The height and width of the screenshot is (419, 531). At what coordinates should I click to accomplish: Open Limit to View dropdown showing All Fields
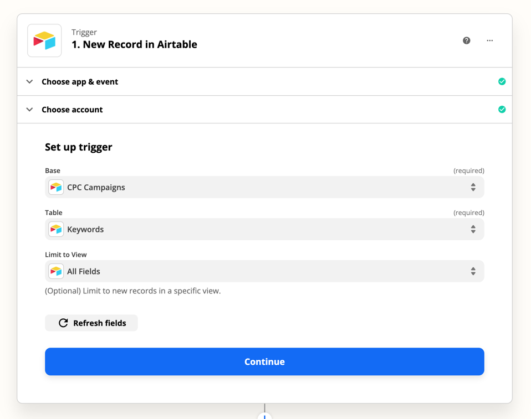[264, 271]
